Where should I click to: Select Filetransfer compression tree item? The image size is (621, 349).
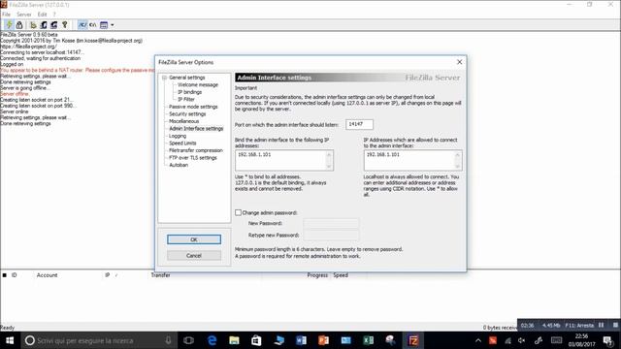coord(196,150)
